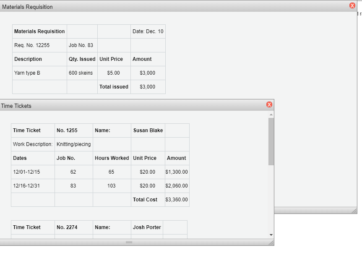This screenshot has width=362, height=258.
Task: Click the Time Tickets 'Amount' header
Action: (177, 158)
